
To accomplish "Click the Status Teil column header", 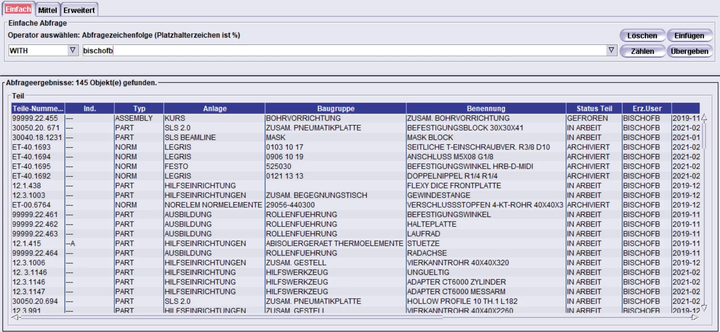I will tap(594, 108).
